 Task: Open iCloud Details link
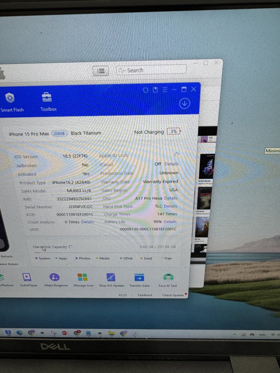(x=171, y=164)
